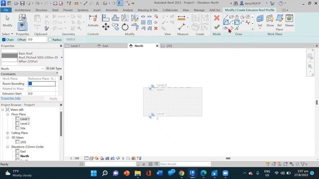Expand the Draw gallery dropdown
Image resolution: width=319 pixels, height=179 pixels.
tap(253, 29)
